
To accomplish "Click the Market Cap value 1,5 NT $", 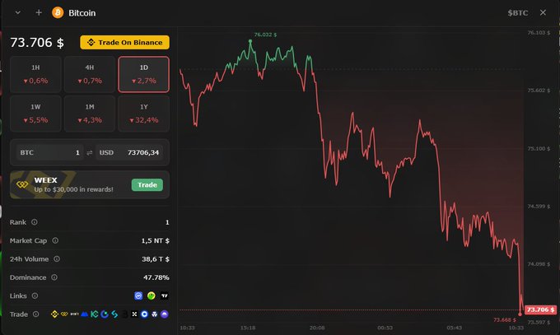I will click(x=156, y=240).
